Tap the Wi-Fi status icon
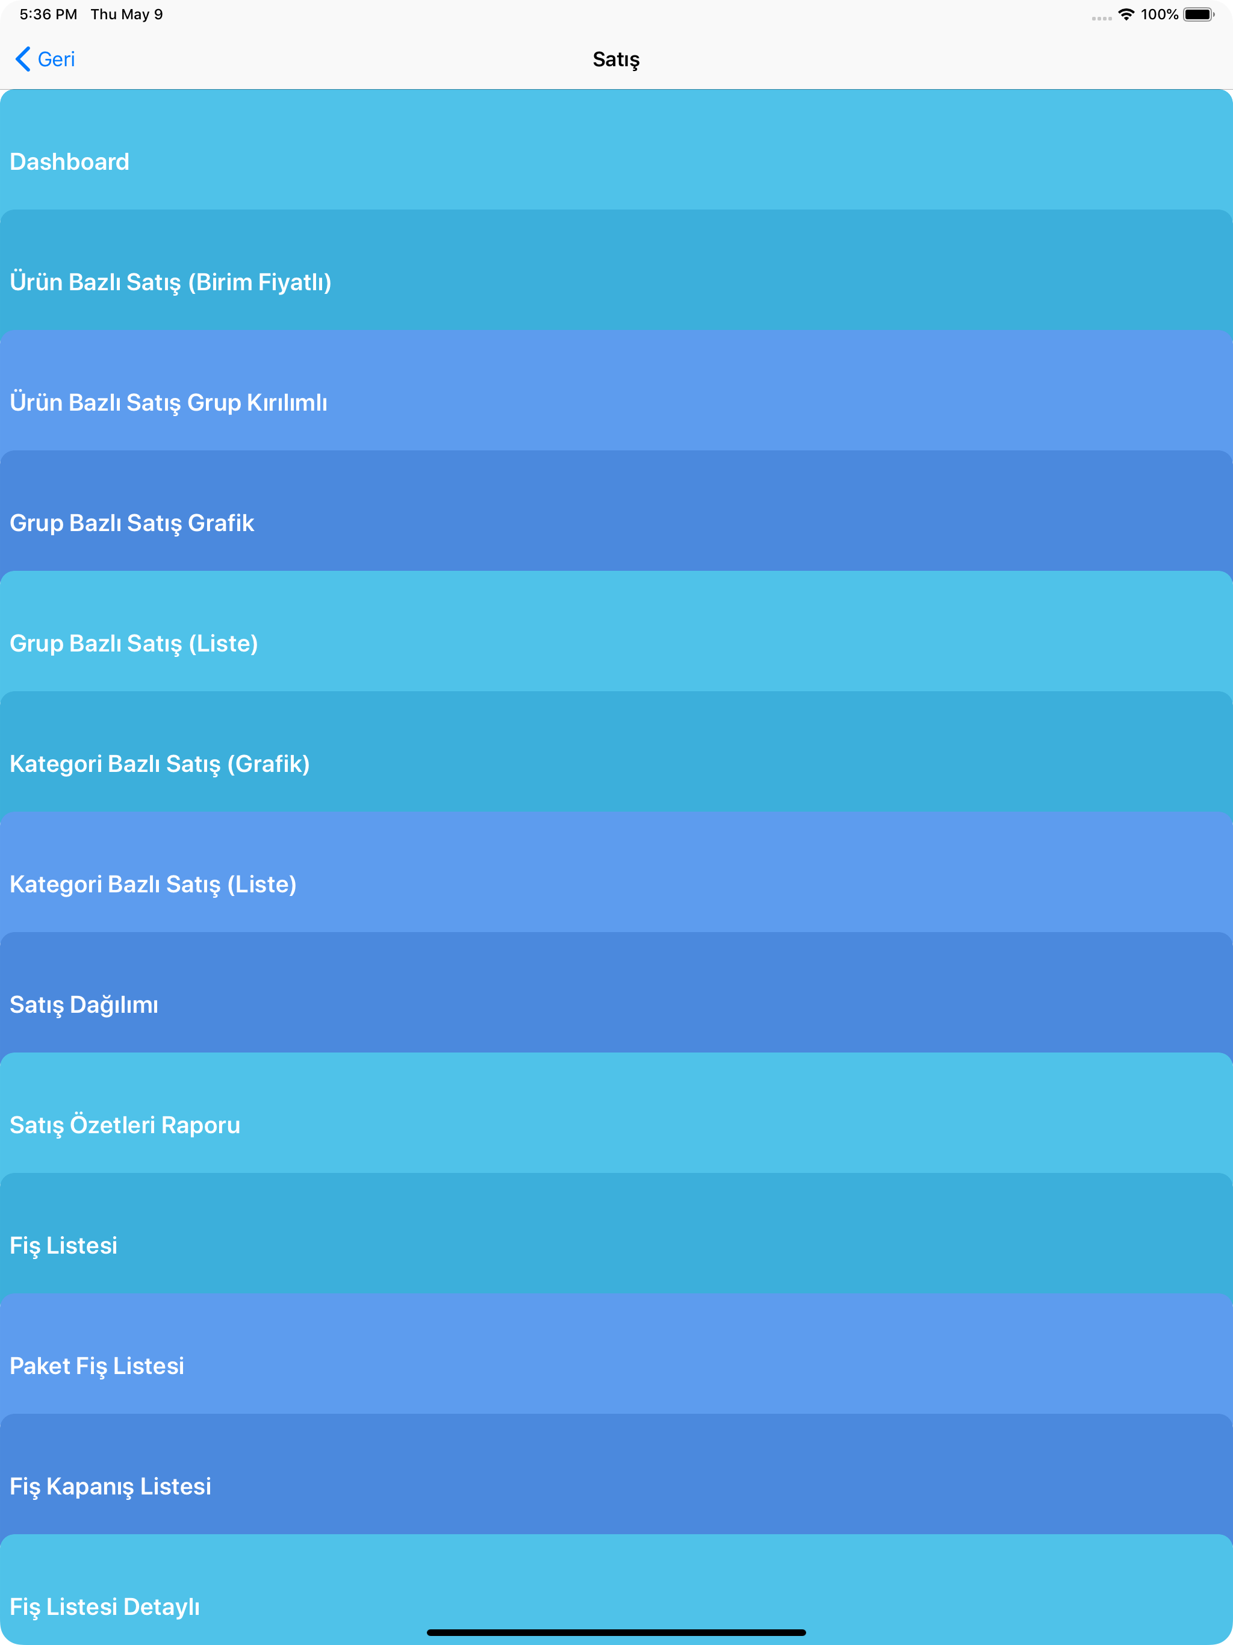Screen dimensions: 1233x1645 (x=1126, y=14)
